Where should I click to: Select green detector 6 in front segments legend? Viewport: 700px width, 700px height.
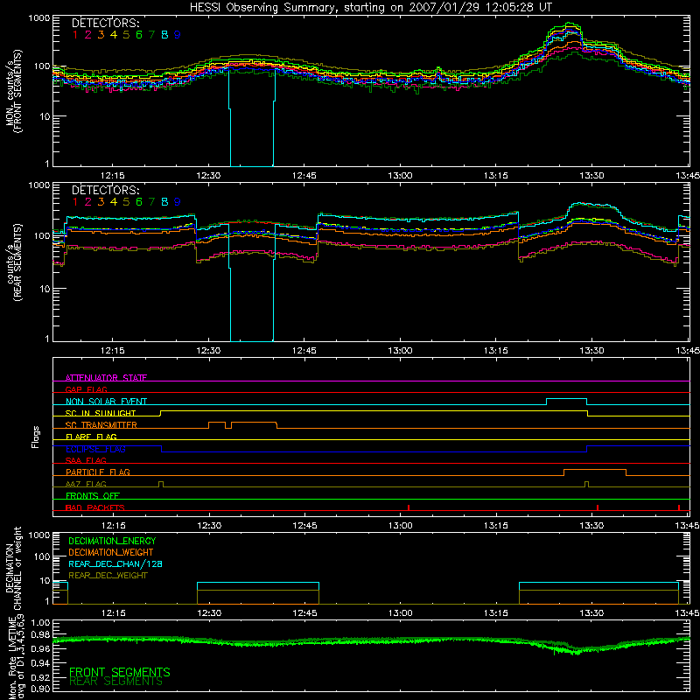[x=139, y=35]
